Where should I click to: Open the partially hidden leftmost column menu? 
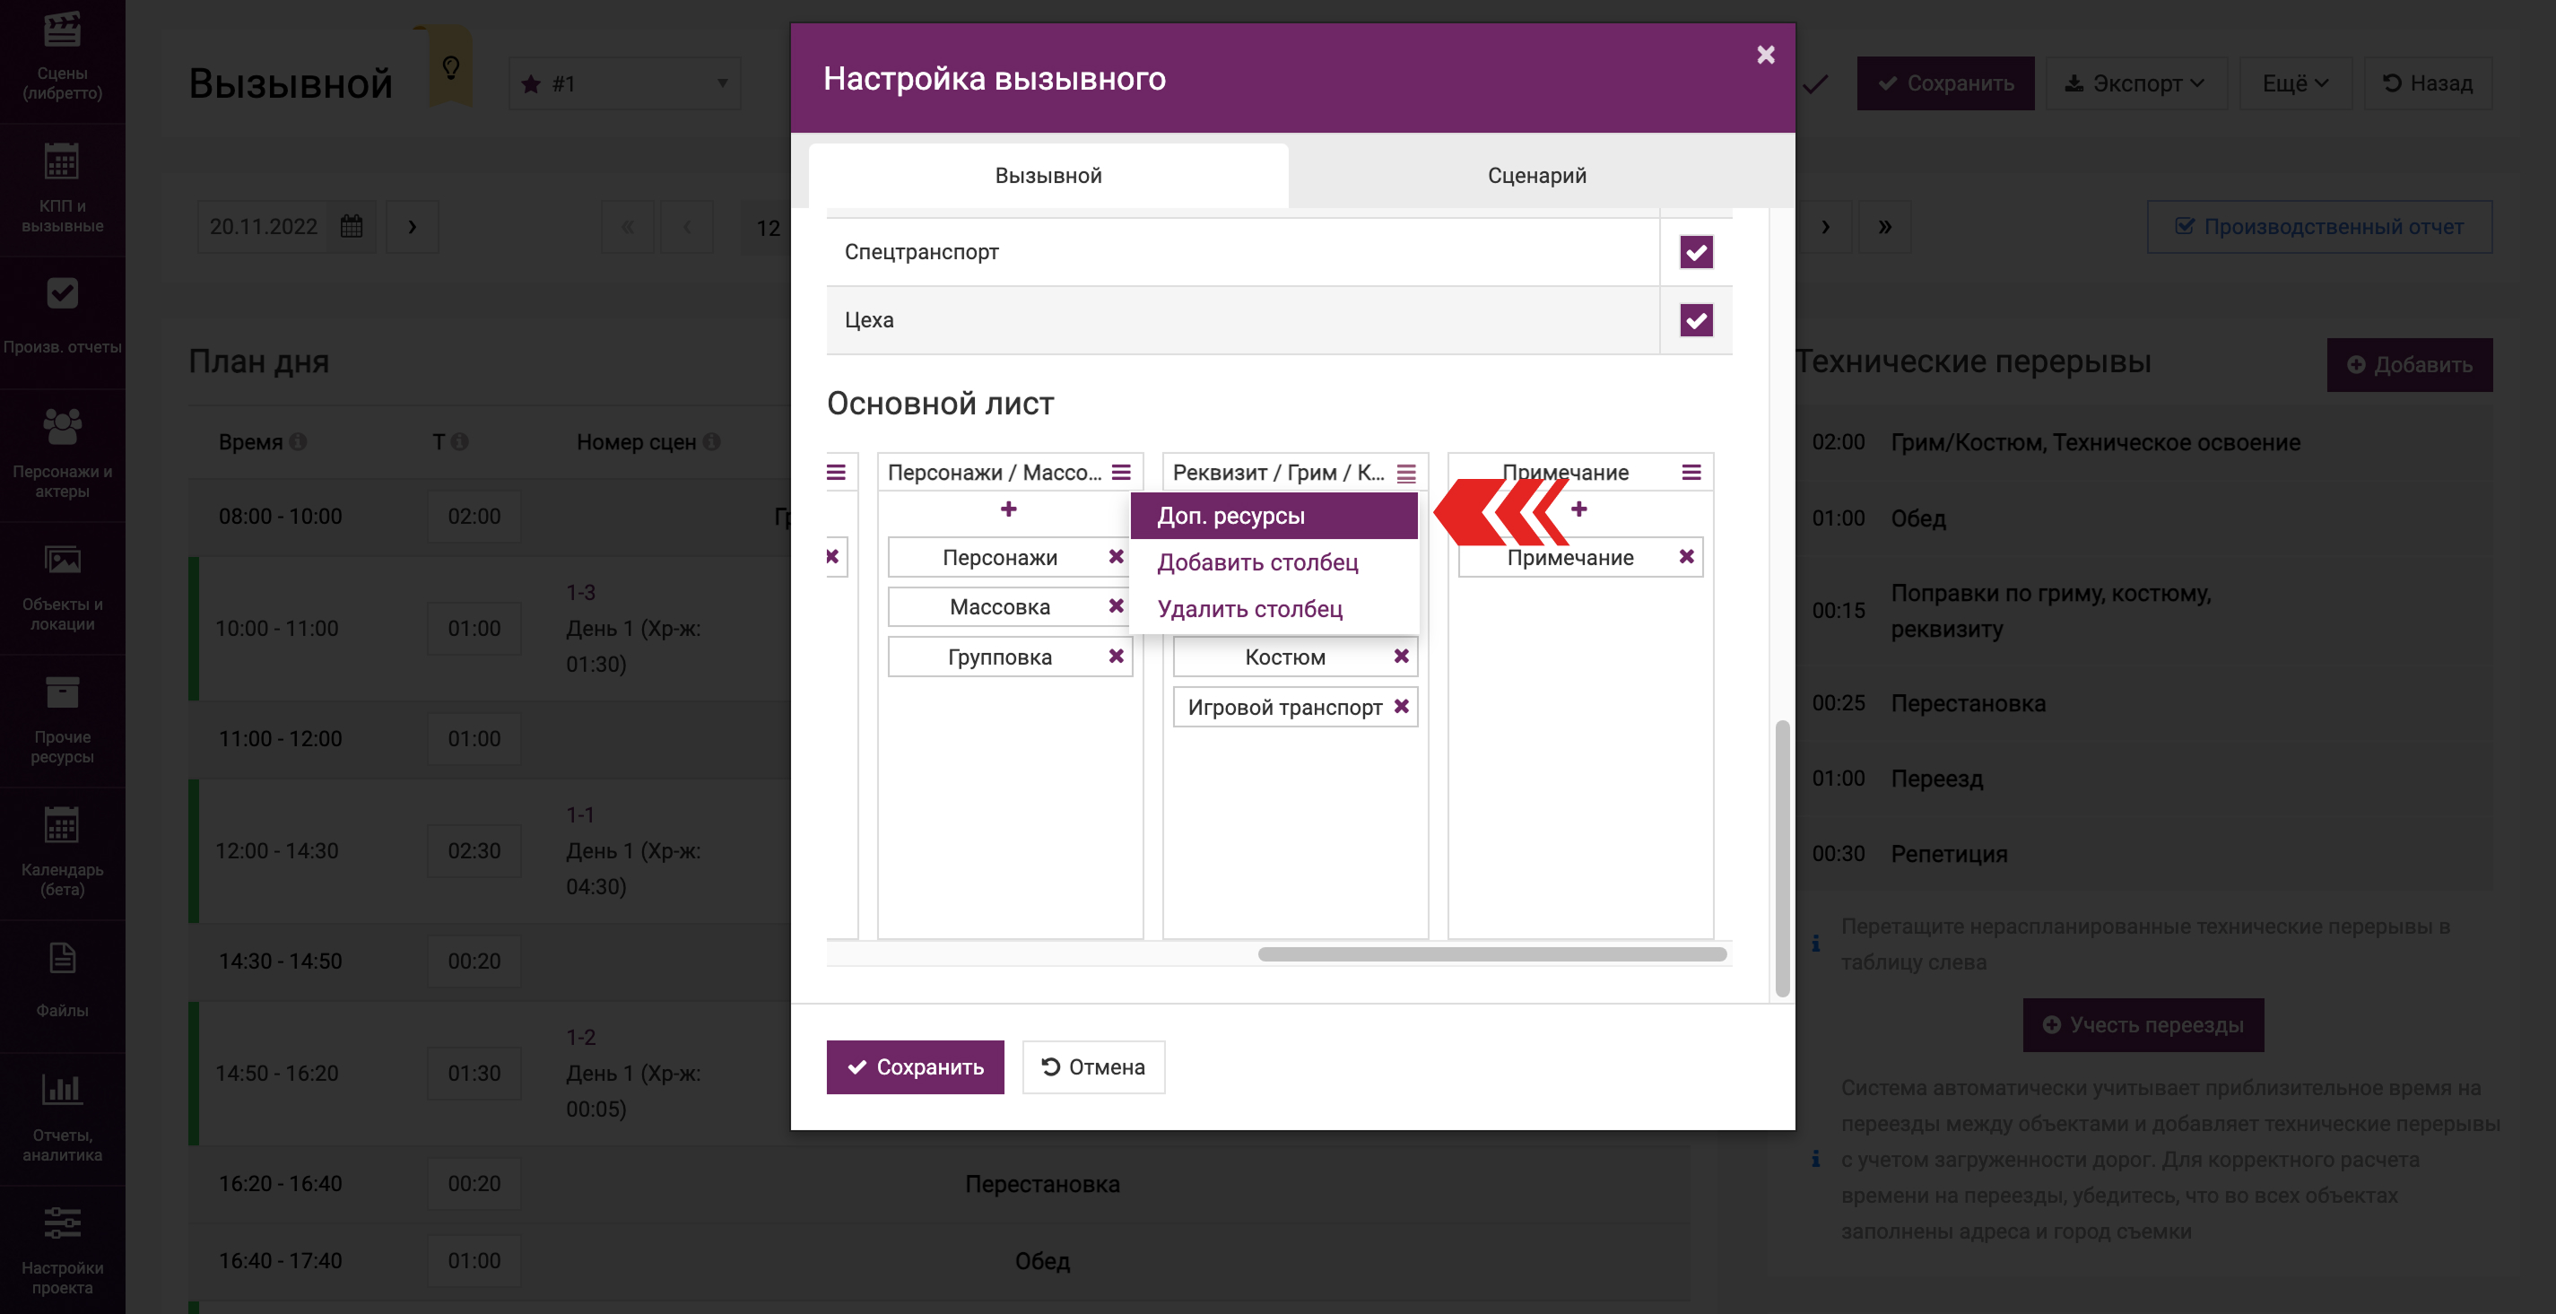click(837, 473)
